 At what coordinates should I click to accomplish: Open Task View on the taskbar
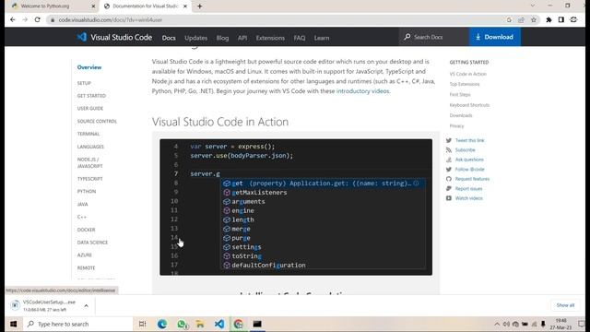click(x=142, y=324)
